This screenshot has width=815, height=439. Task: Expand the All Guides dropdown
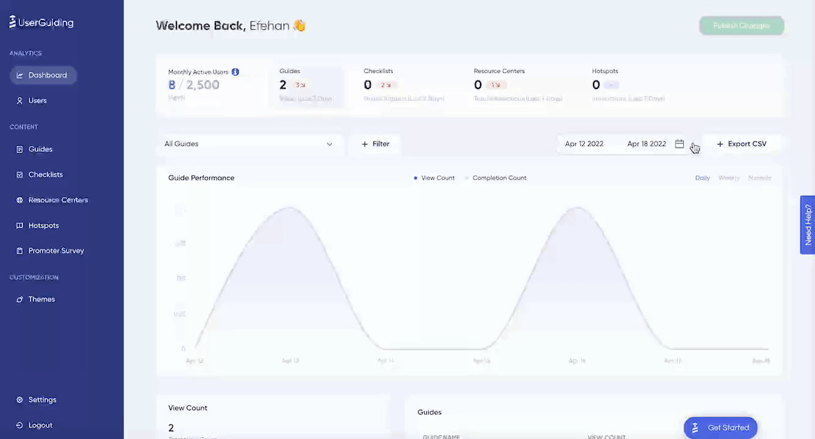249,144
